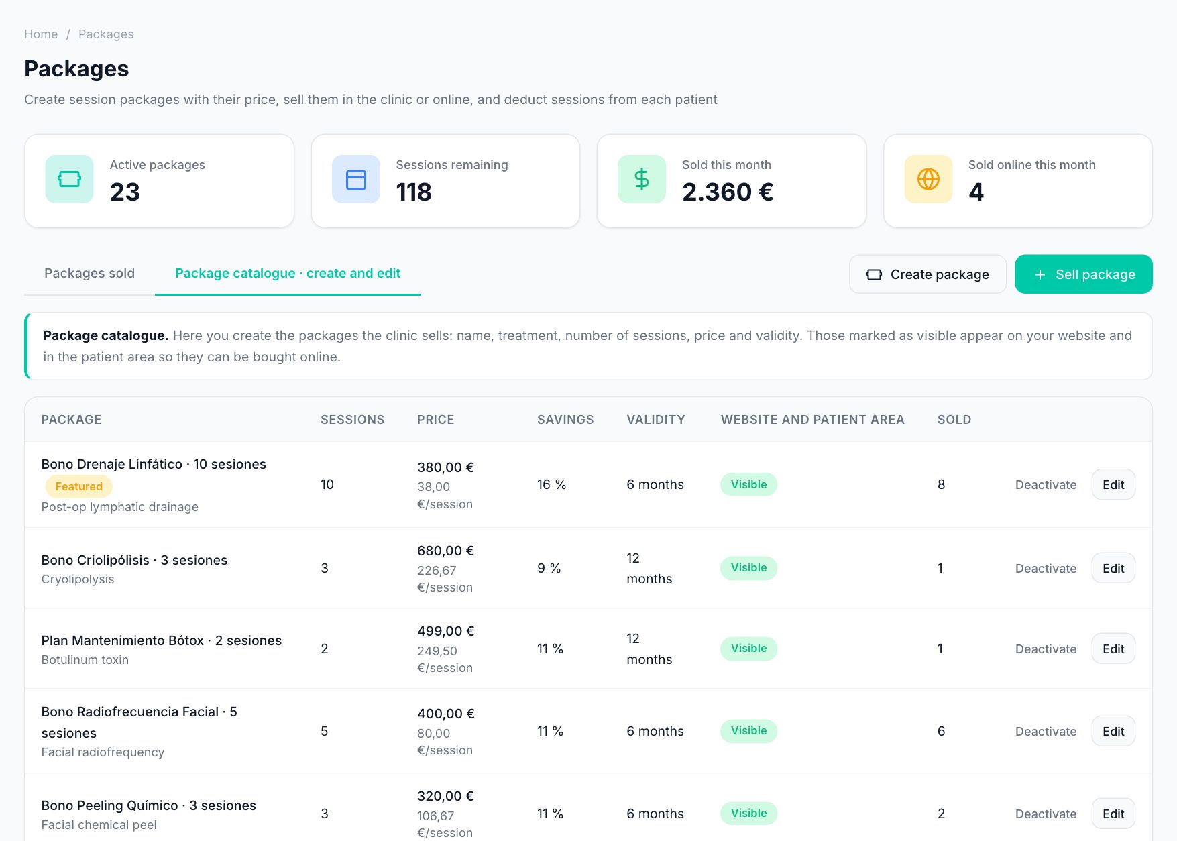Click the VALIDITY column header
Viewport: 1177px width, 841px height.
(x=656, y=420)
